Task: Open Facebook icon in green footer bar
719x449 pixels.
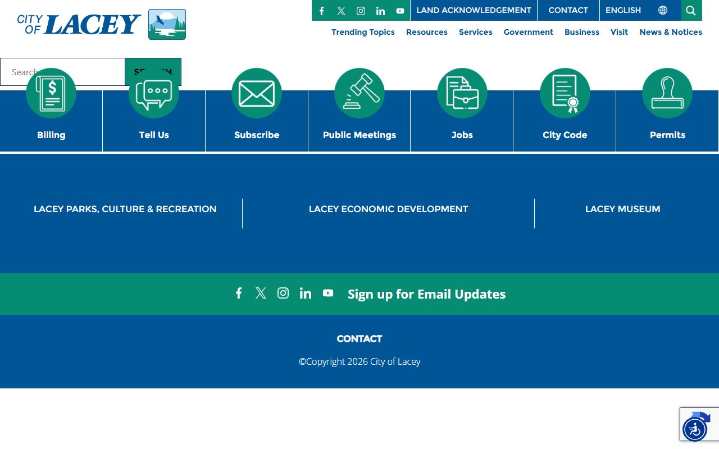Action: 239,293
